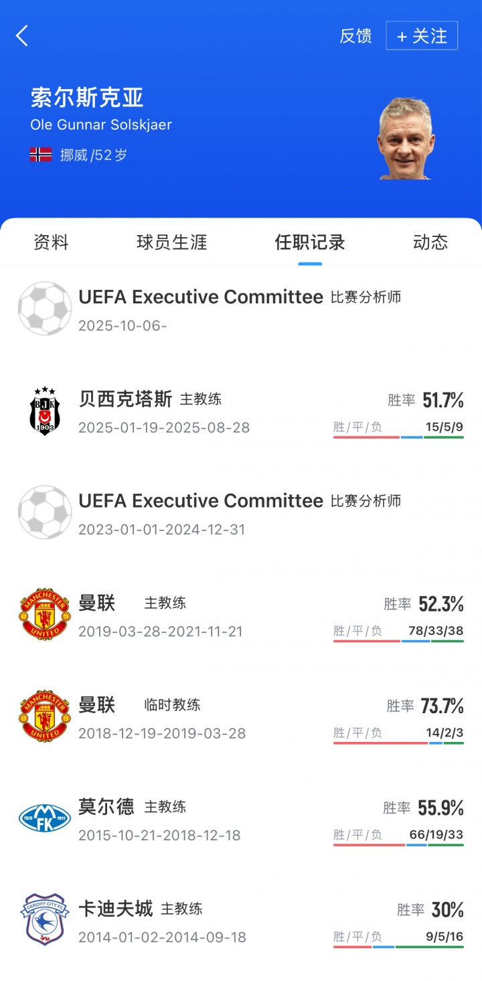This screenshot has height=981, width=482.
Task: Tap Manchester United crest for 2019-2021 tenure
Action: (45, 615)
